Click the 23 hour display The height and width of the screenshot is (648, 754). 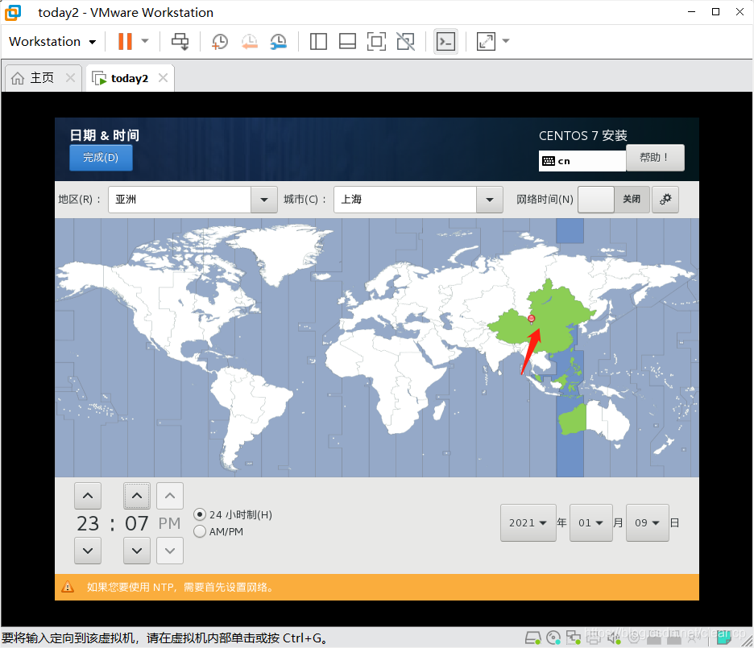[88, 523]
